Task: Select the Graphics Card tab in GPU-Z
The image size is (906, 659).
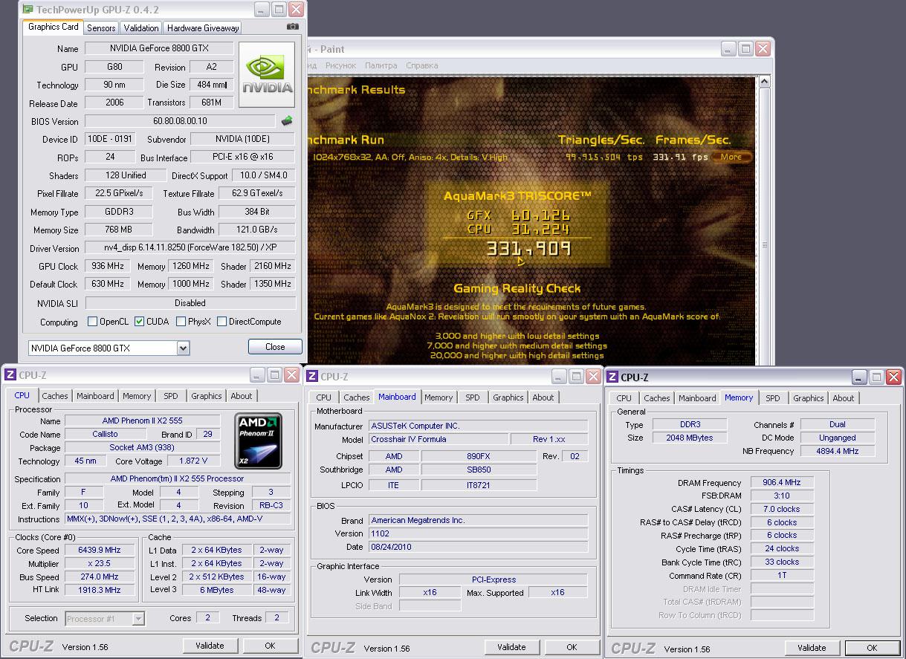Action: [54, 27]
